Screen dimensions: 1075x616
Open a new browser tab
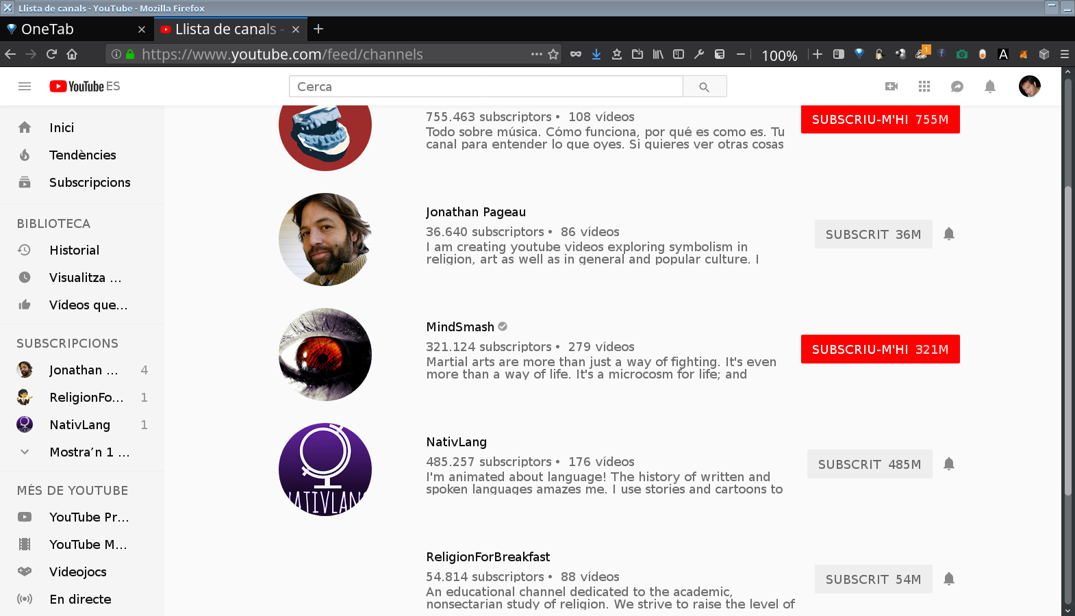tap(318, 29)
